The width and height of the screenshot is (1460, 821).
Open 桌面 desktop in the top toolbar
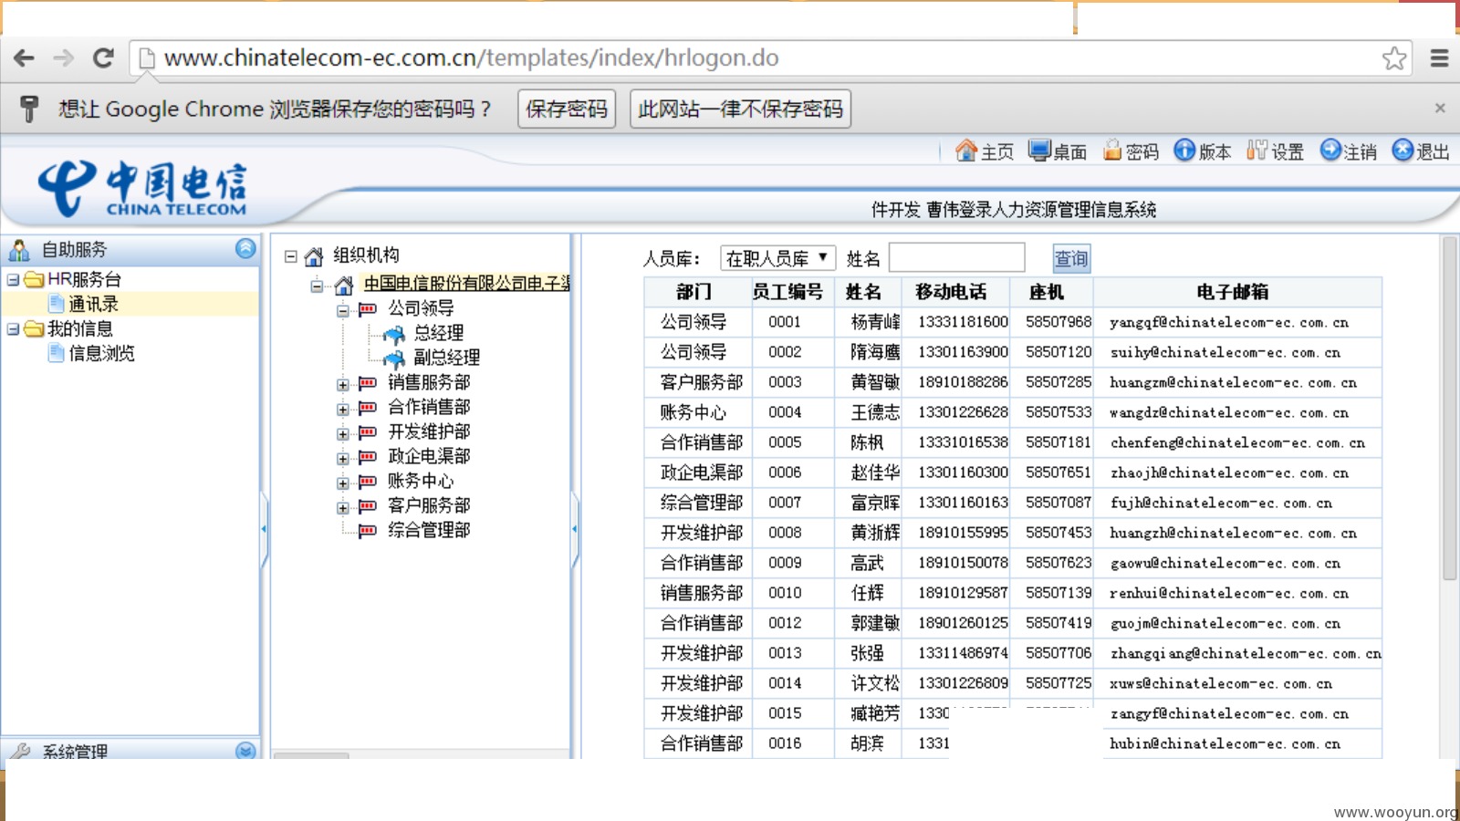pos(1057,151)
